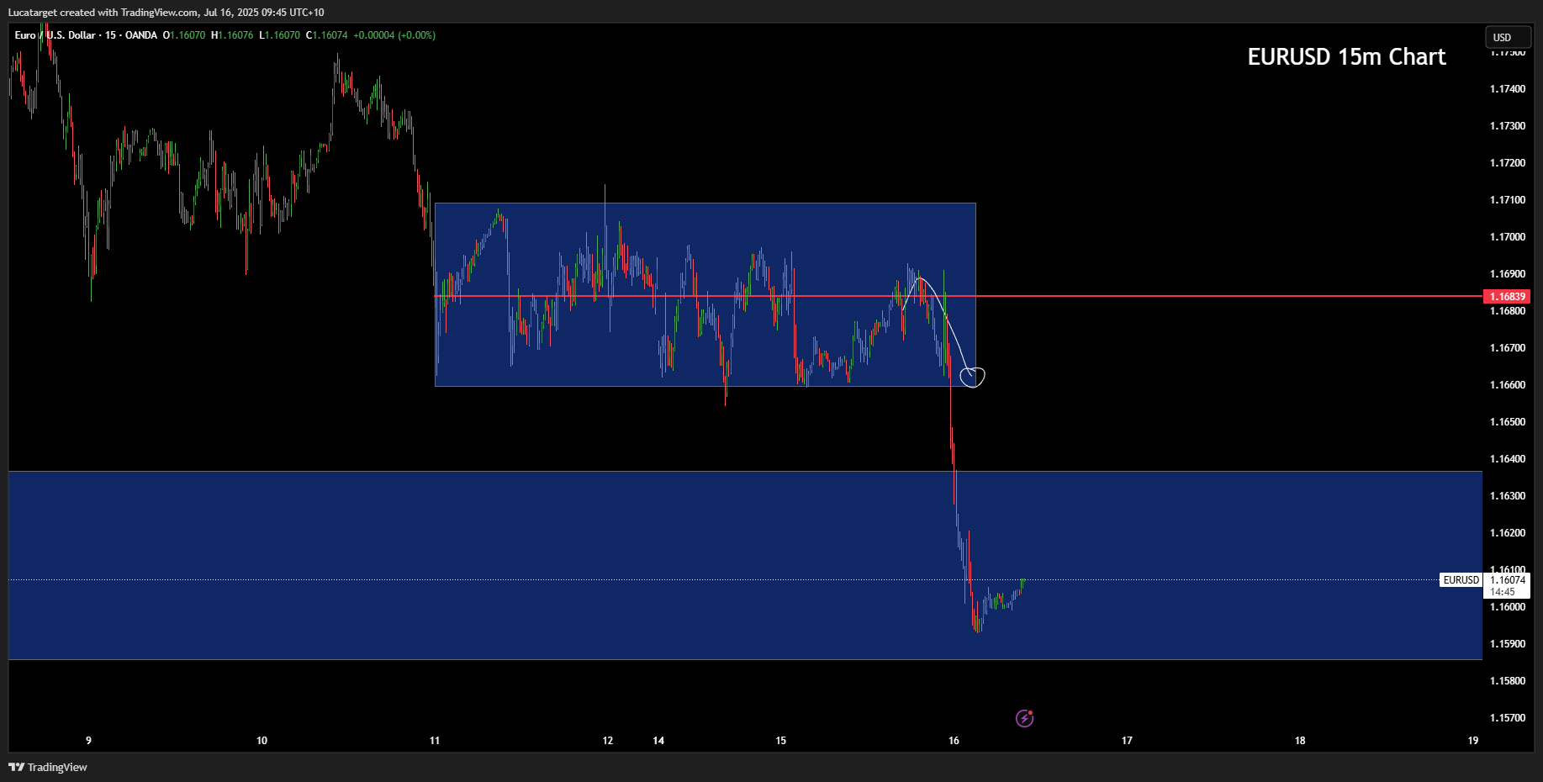The width and height of the screenshot is (1543, 782).
Task: Click date label 14 on the time axis
Action: tap(658, 741)
